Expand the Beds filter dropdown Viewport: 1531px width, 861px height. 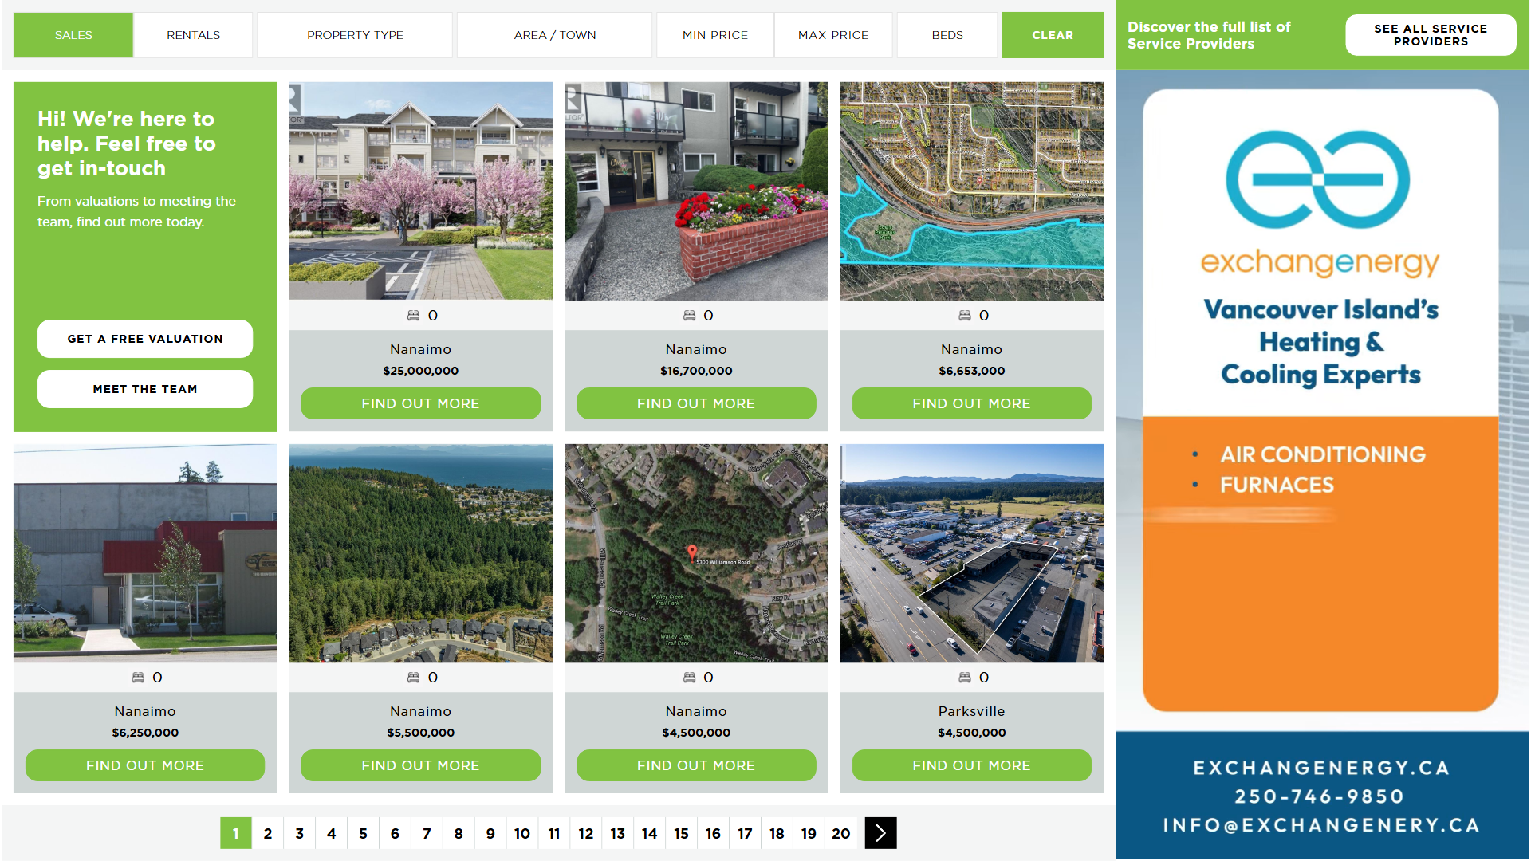[x=947, y=35]
